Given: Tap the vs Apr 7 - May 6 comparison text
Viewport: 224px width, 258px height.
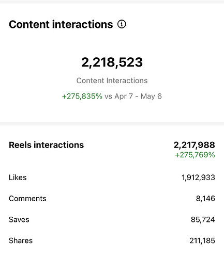Looking at the screenshot, I should [x=133, y=96].
